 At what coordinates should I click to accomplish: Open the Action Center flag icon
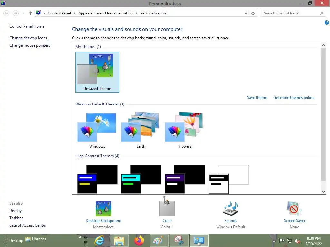(282, 241)
